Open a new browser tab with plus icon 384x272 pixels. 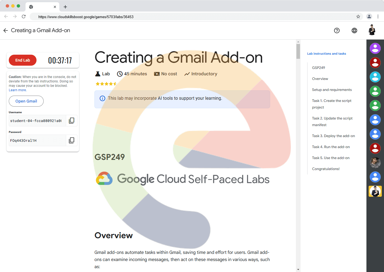tap(65, 7)
